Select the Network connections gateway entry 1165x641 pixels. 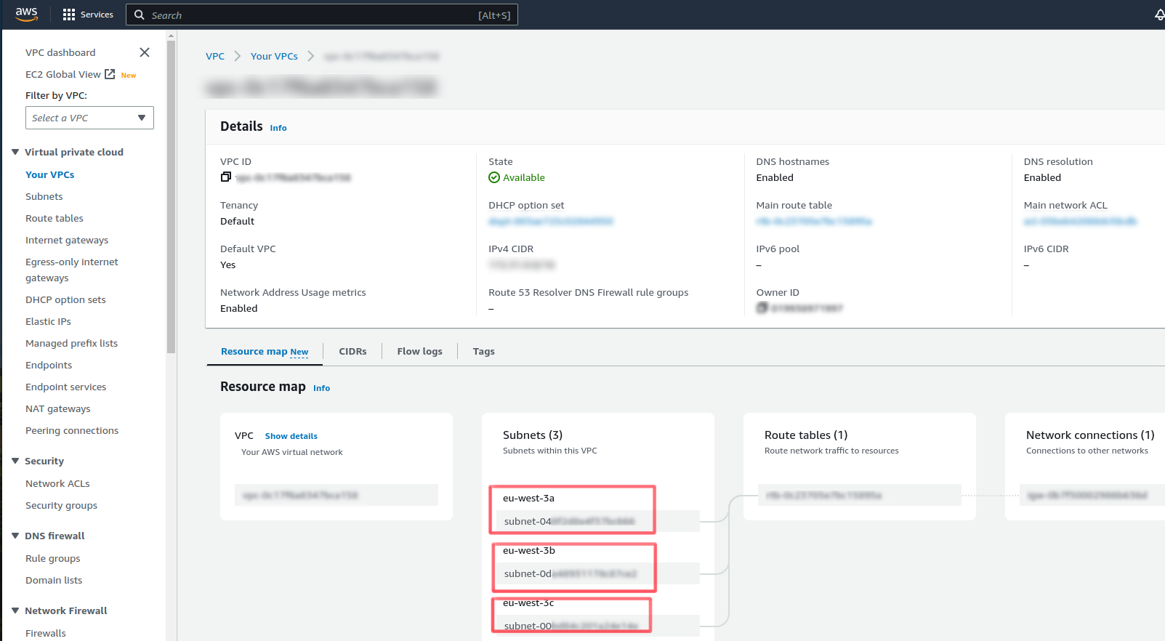tap(1092, 495)
